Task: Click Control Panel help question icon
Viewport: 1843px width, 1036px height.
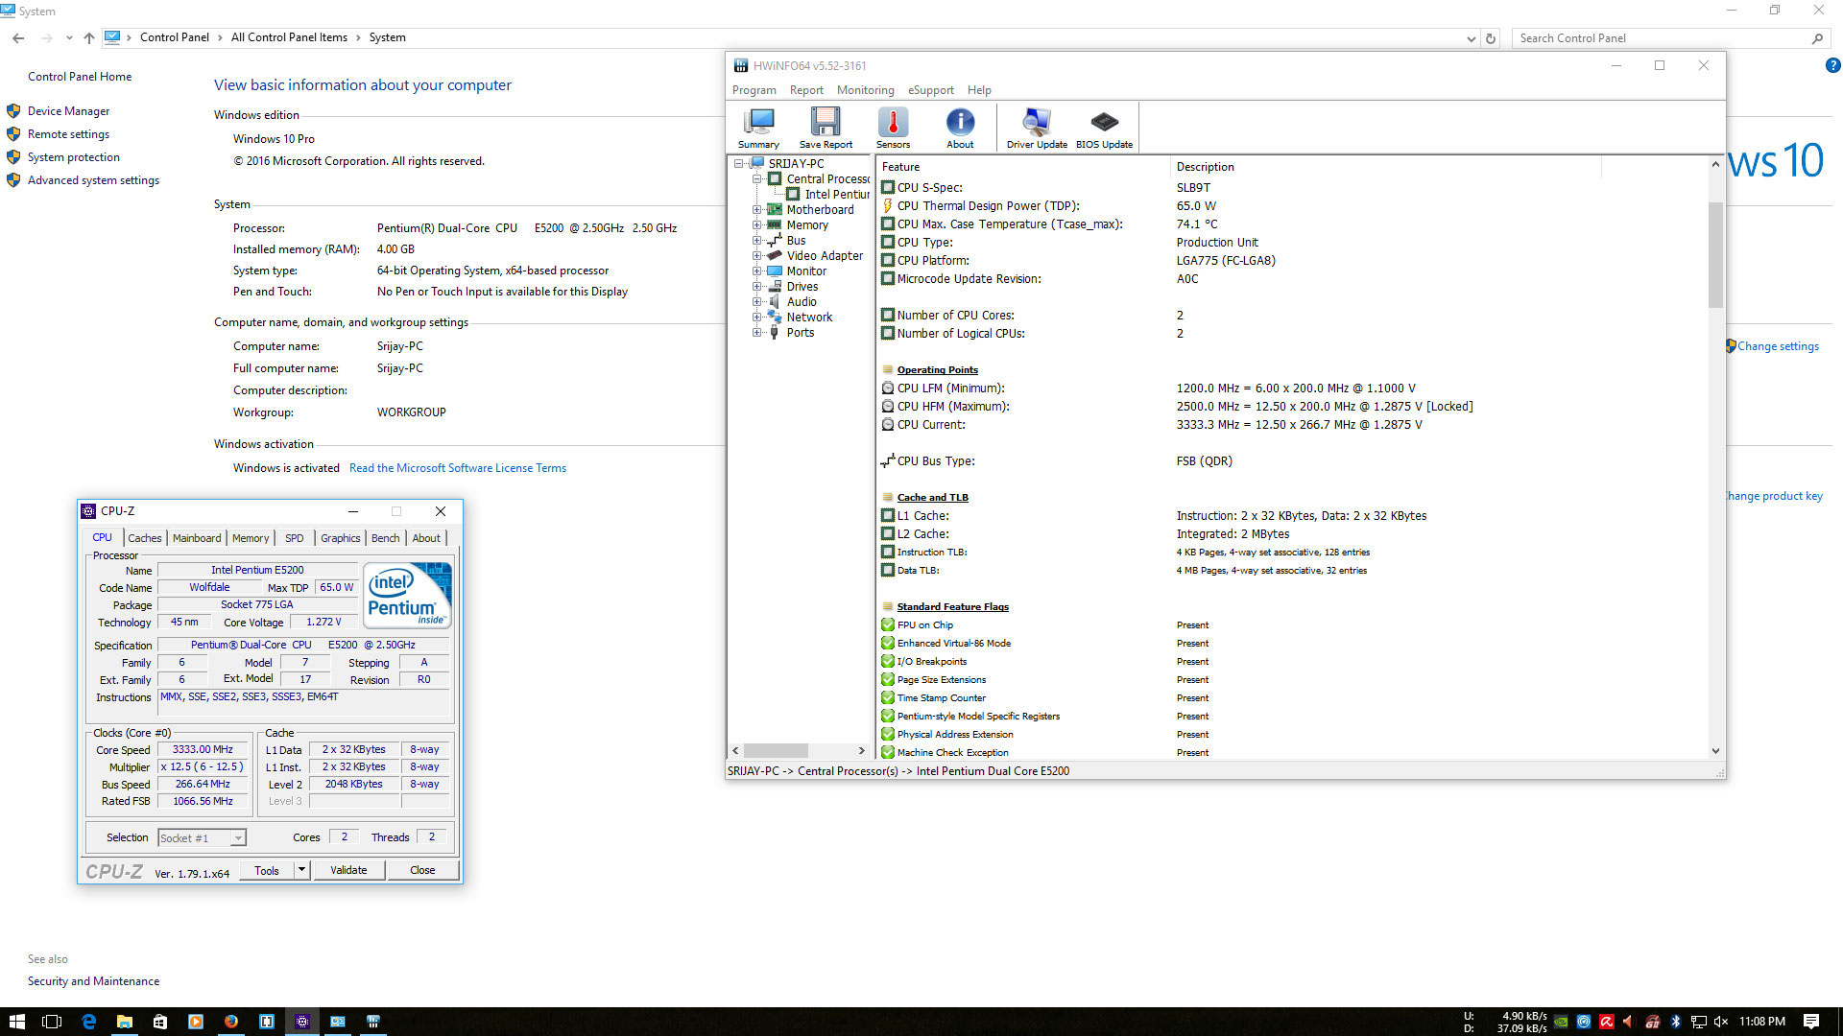Action: (x=1832, y=65)
